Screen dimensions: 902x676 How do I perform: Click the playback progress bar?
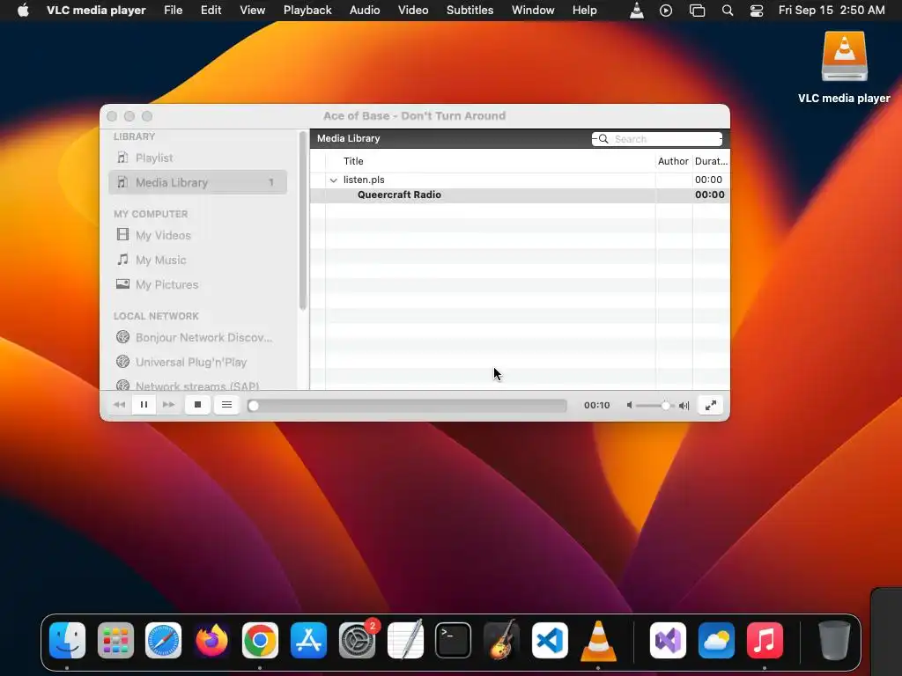[407, 405]
